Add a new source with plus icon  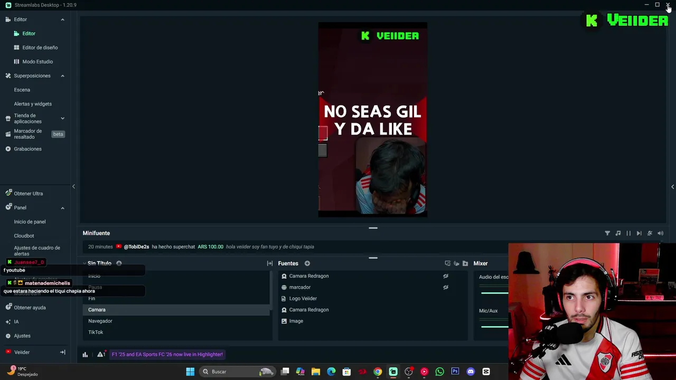click(x=307, y=263)
